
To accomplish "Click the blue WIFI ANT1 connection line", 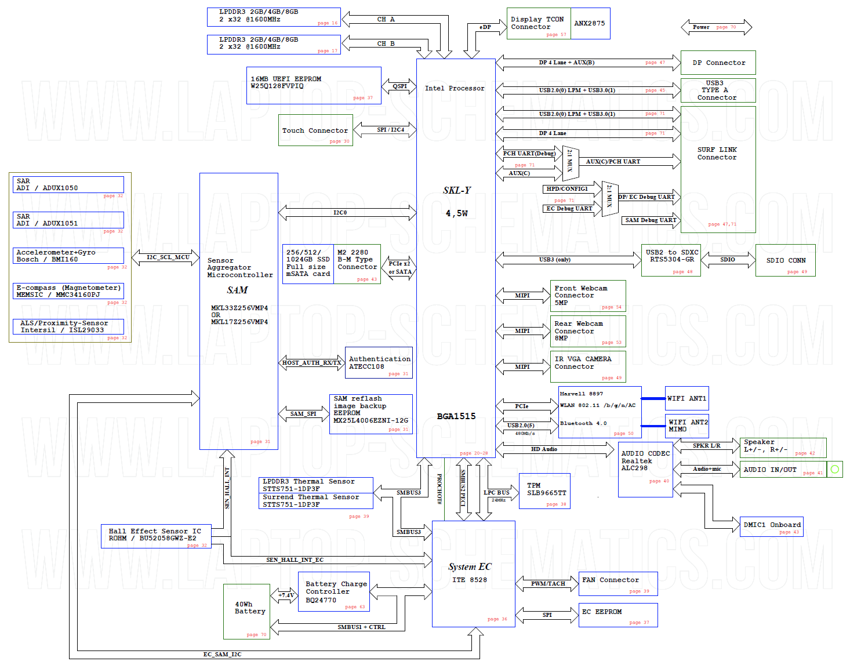I will pos(652,398).
